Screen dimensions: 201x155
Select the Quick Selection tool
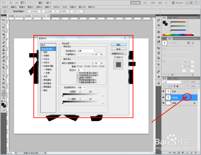[x=4, y=31]
